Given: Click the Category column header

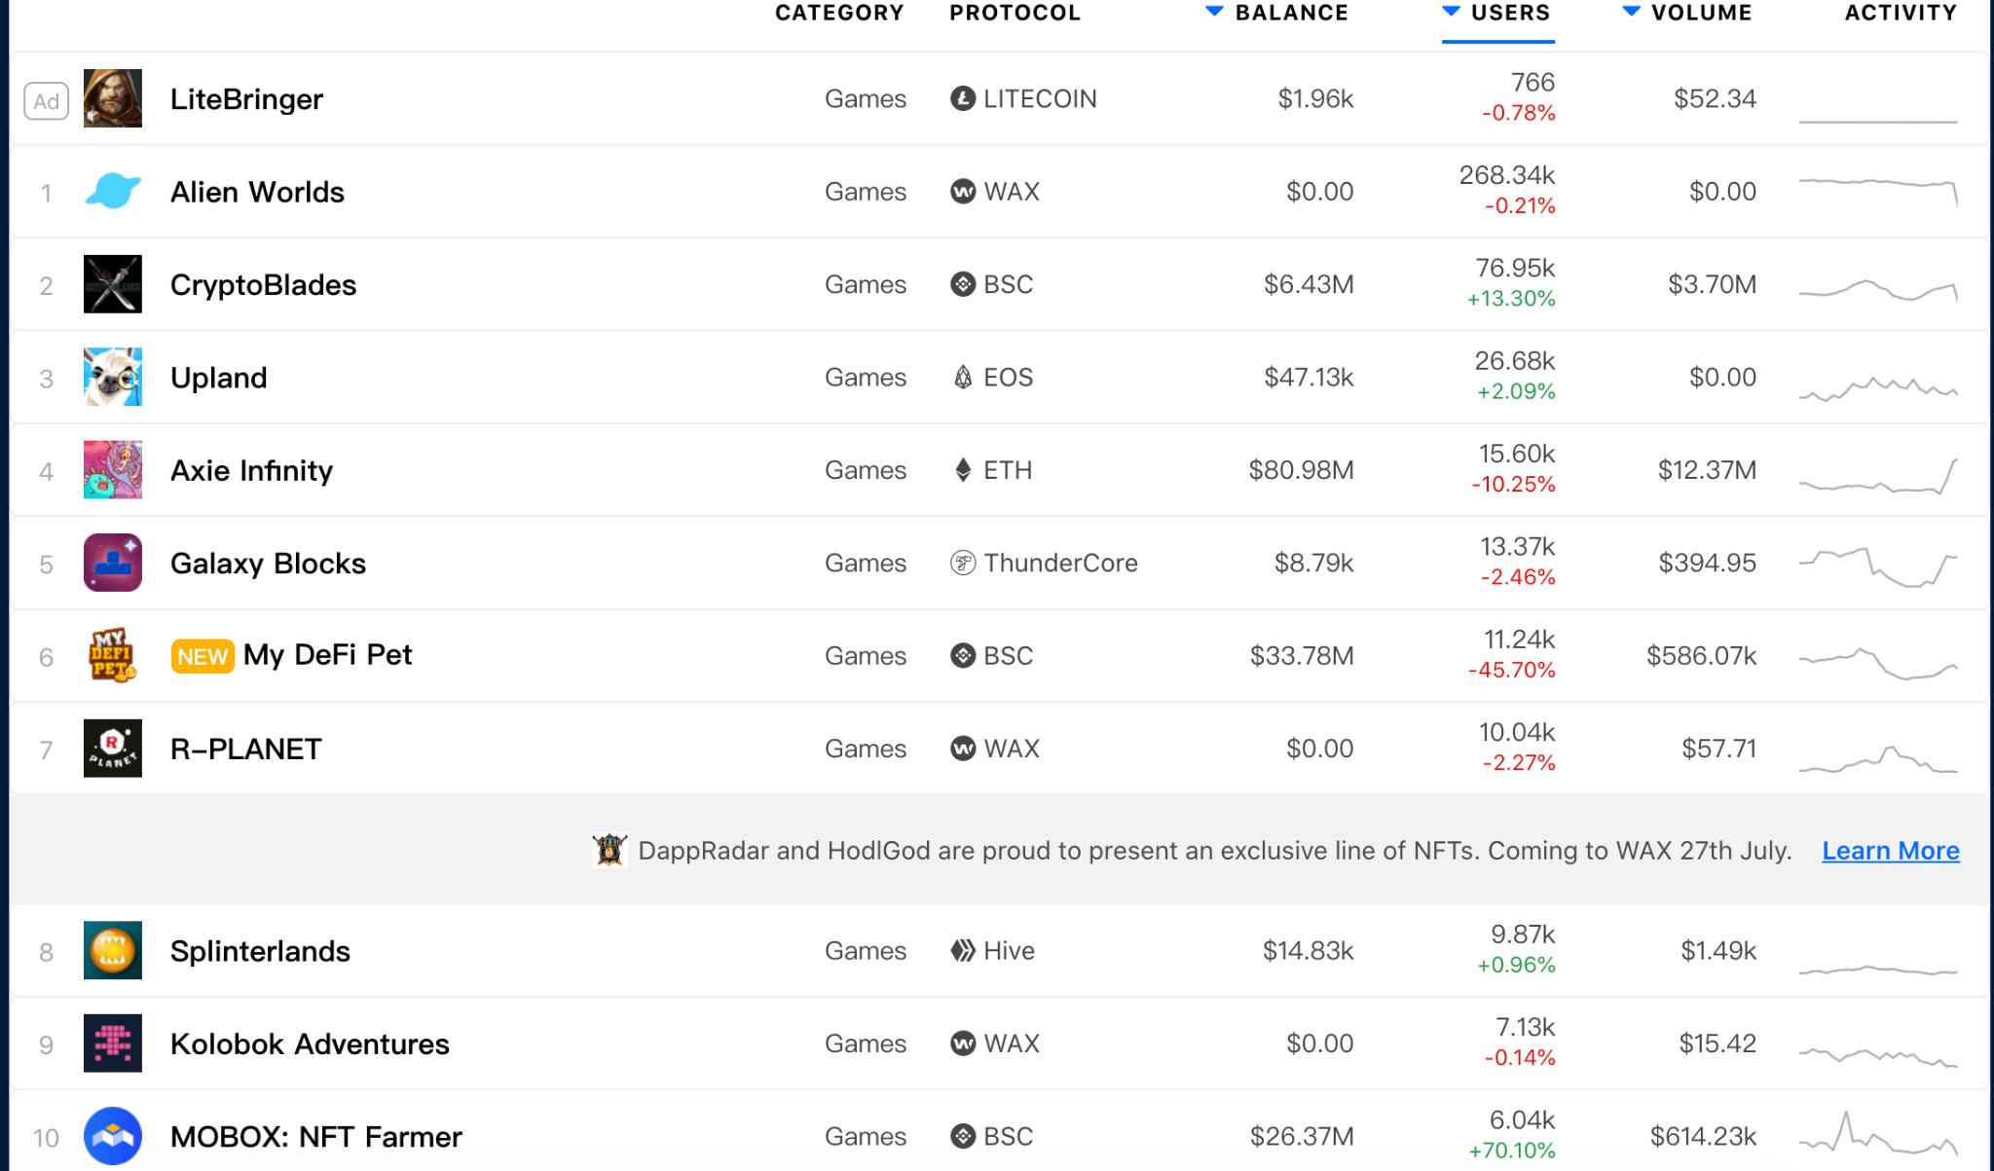Looking at the screenshot, I should (x=839, y=14).
